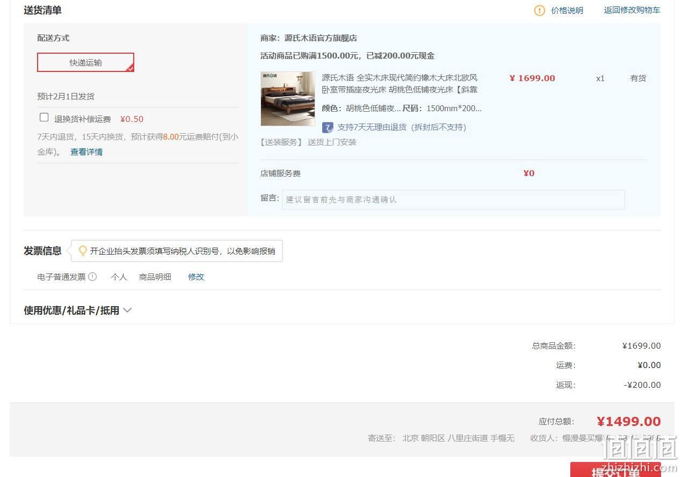The height and width of the screenshot is (477, 682).
Task: Enable 退换货补偿运费 checkbox
Action: pos(44,117)
